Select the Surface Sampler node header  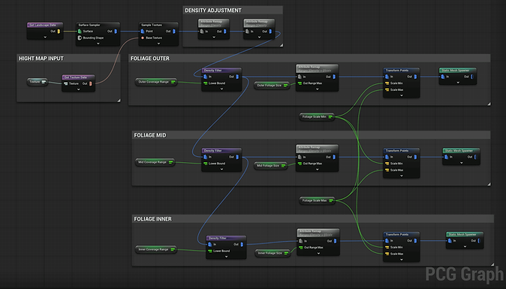(98, 25)
